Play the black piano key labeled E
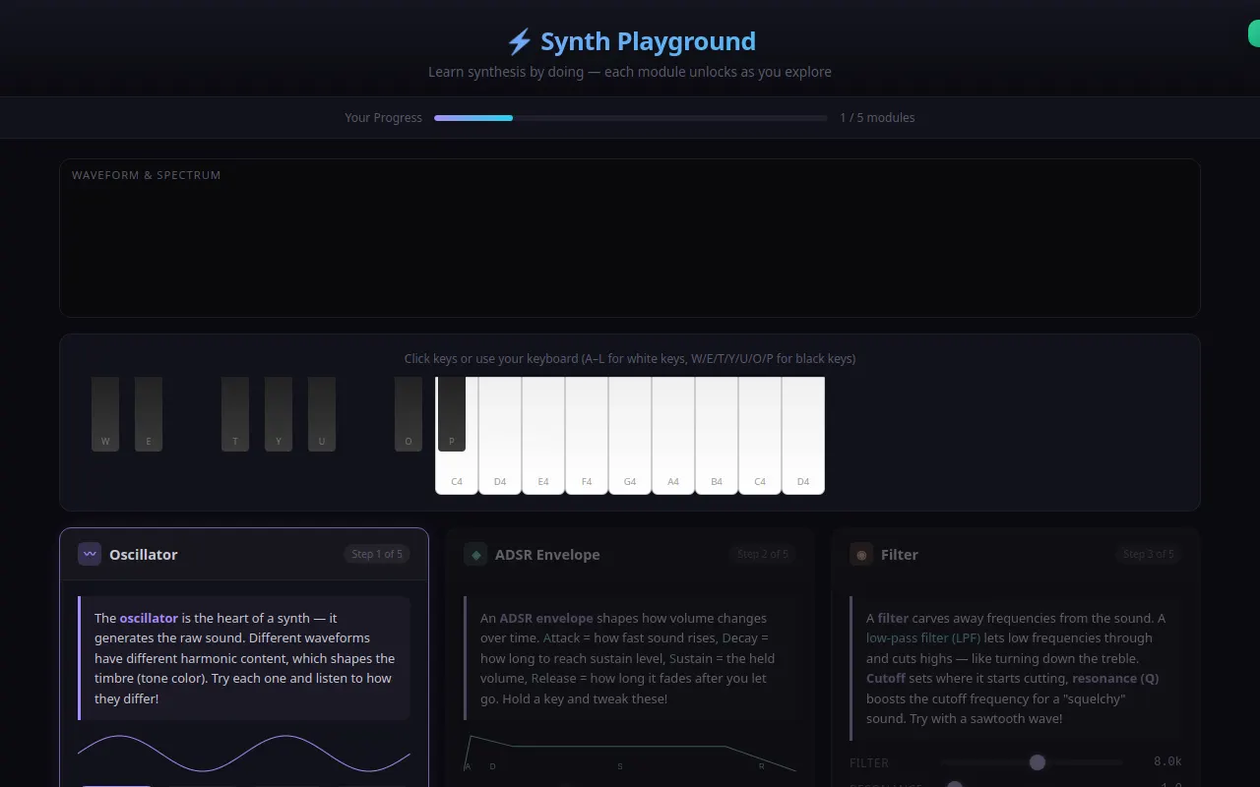 click(x=149, y=414)
